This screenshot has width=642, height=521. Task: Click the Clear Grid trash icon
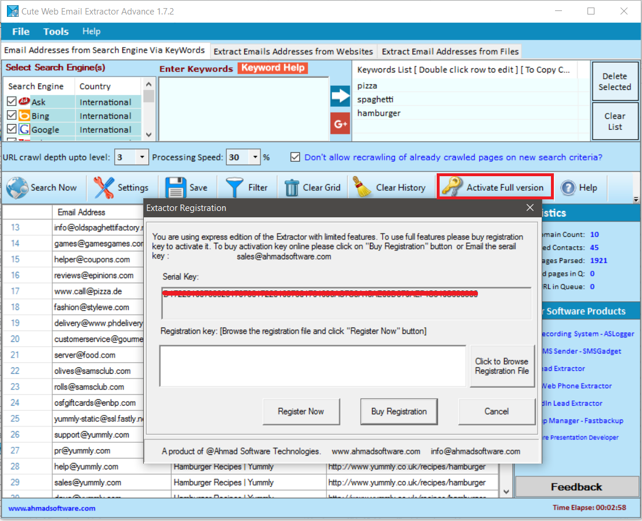(x=292, y=188)
